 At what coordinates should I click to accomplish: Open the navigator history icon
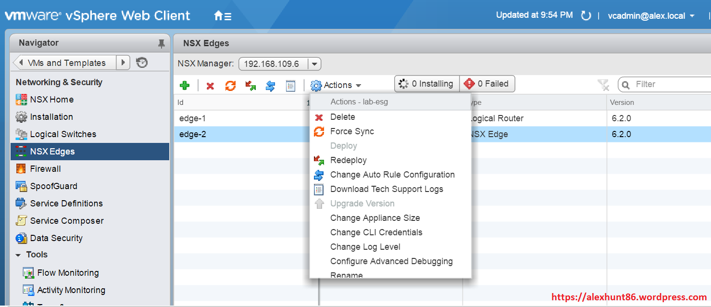(142, 63)
